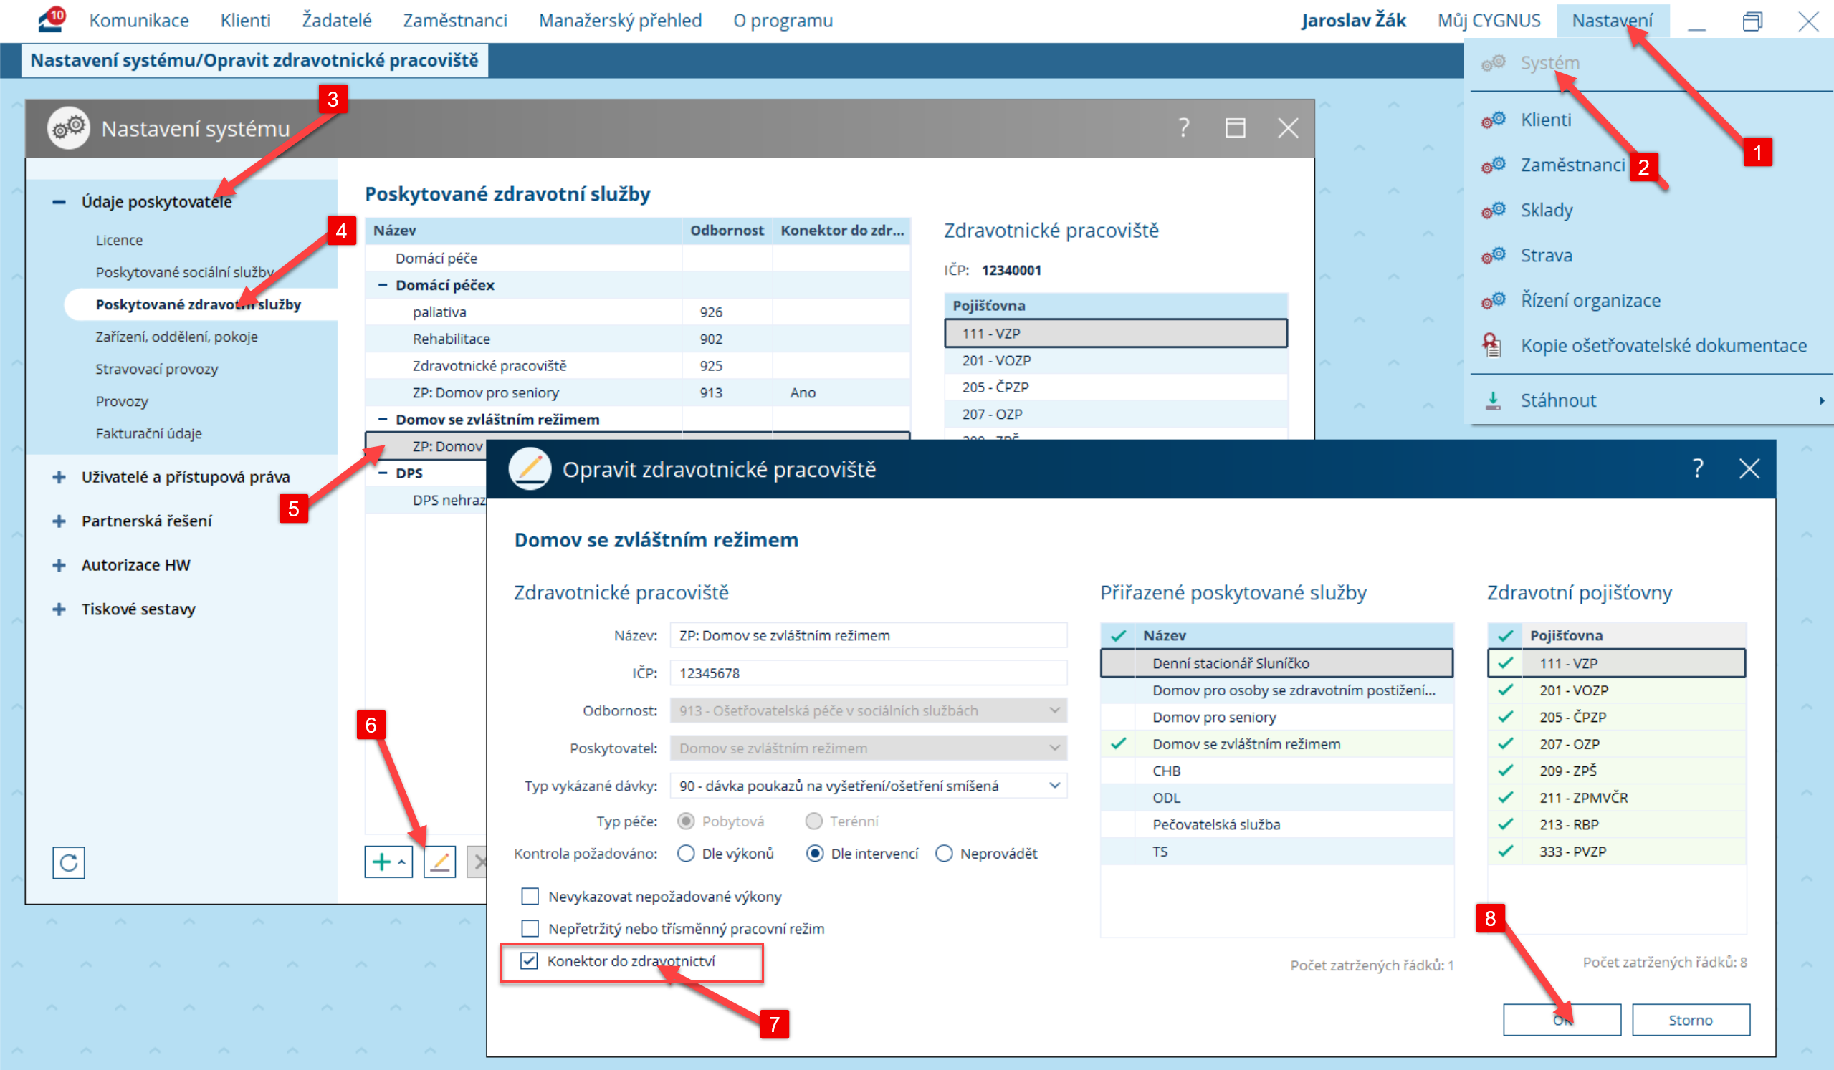This screenshot has width=1834, height=1070.
Task: Open Kopie ošetřovatelské dokumentace menu icon
Action: pos(1492,345)
